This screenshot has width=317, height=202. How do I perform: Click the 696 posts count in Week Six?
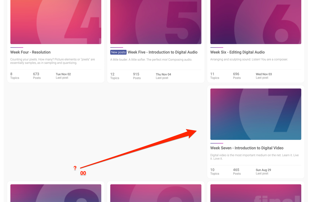click(x=236, y=74)
